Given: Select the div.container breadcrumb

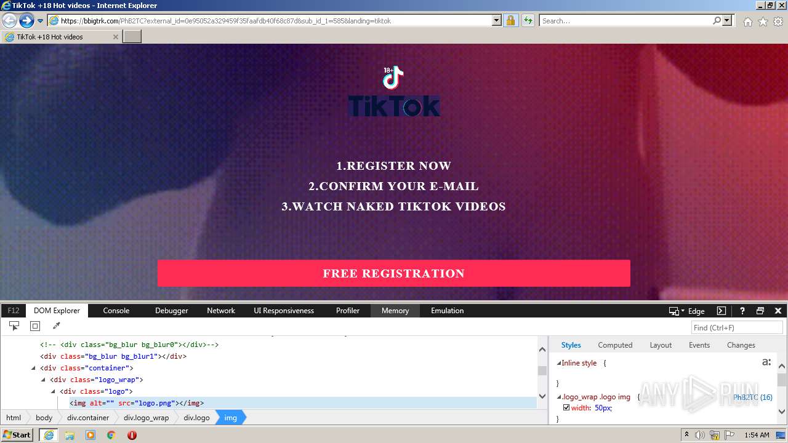Looking at the screenshot, I should [x=88, y=418].
